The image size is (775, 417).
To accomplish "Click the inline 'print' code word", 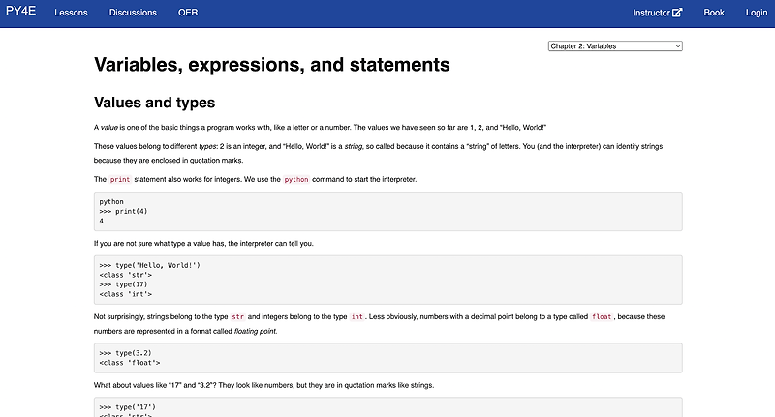I will coord(120,180).
